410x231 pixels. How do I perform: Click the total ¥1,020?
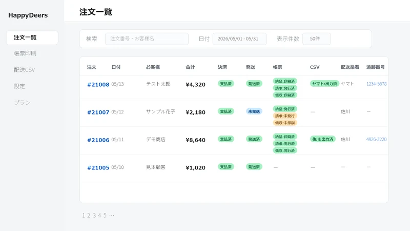196,168
